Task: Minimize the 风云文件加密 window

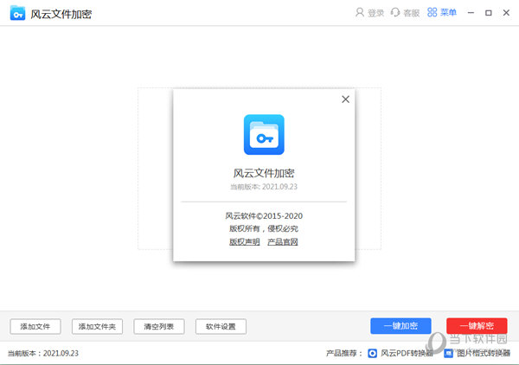Action: (x=471, y=13)
